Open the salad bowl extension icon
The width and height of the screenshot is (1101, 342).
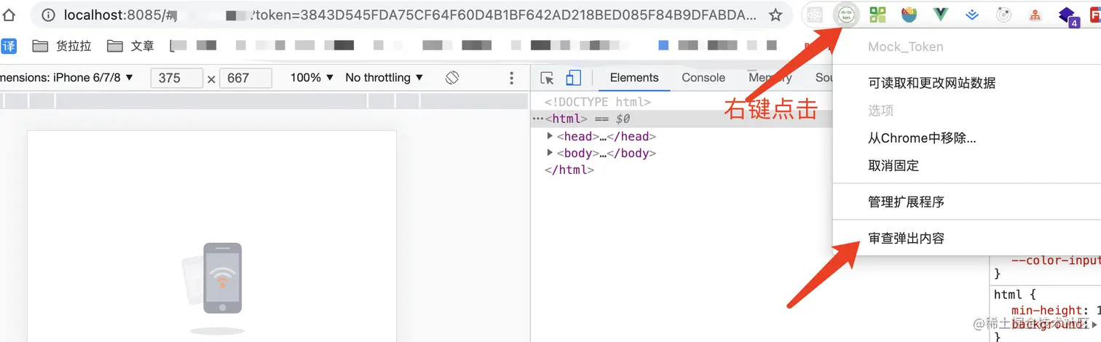pyautogui.click(x=909, y=15)
